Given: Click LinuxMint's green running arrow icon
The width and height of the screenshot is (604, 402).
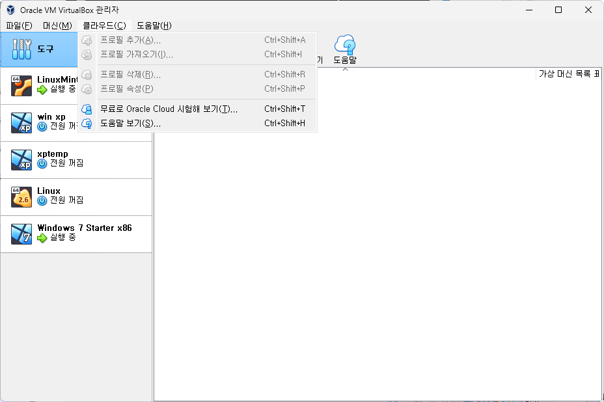Looking at the screenshot, I should click(42, 90).
